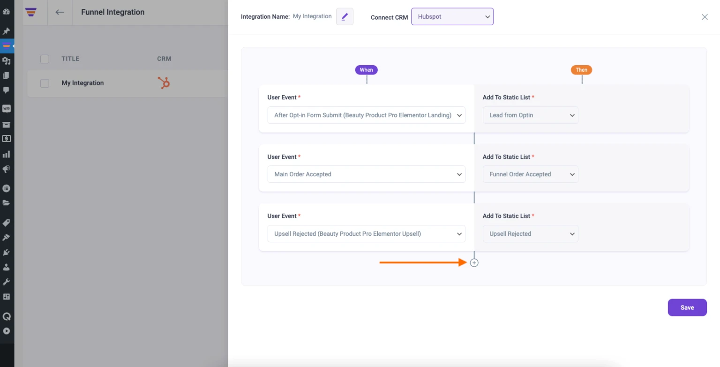Open the Elementor sidebar icon

pos(7,188)
